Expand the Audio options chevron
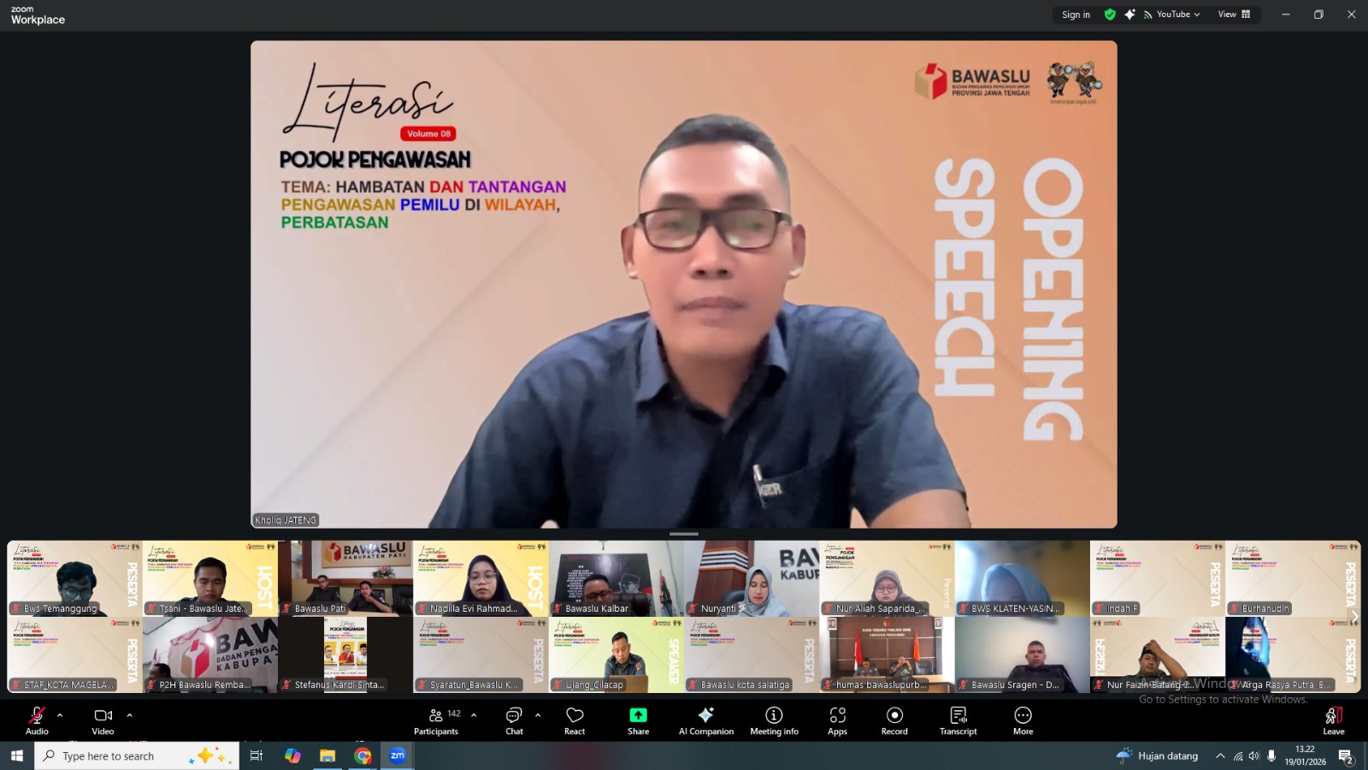 (59, 715)
